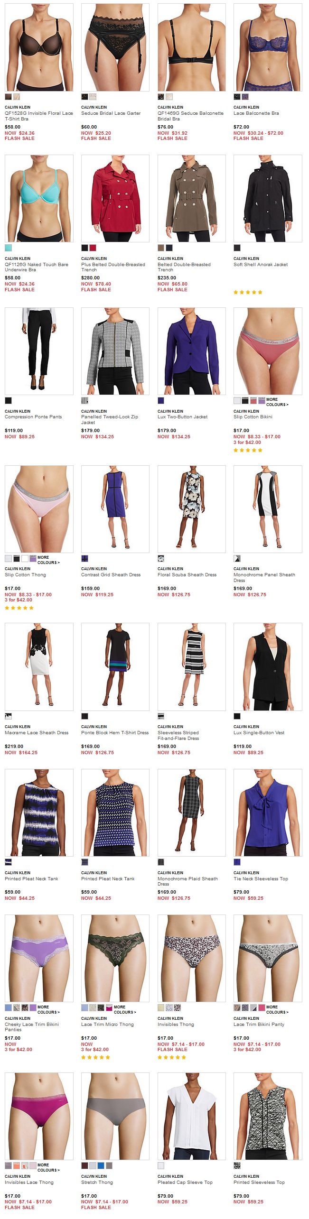View the Floral Scuba Sheath Dress thumbnail
Screen dimensions: 309x1219
click(192, 509)
